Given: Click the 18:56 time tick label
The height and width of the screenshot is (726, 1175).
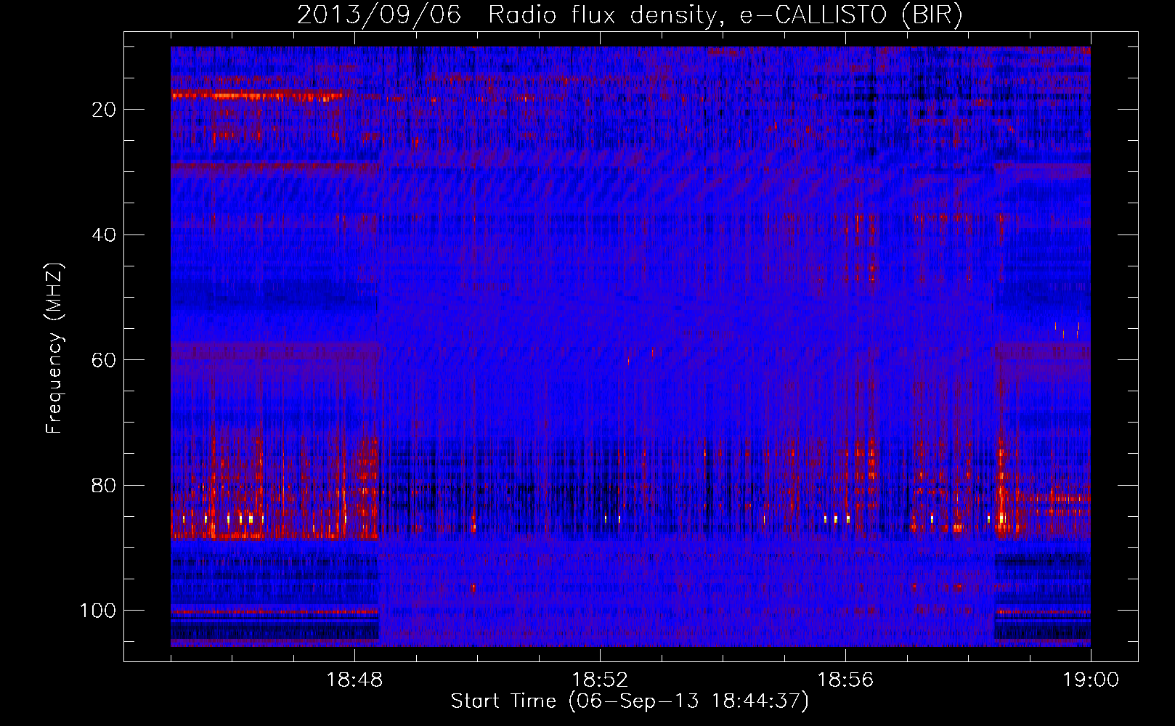Looking at the screenshot, I should coord(845,680).
